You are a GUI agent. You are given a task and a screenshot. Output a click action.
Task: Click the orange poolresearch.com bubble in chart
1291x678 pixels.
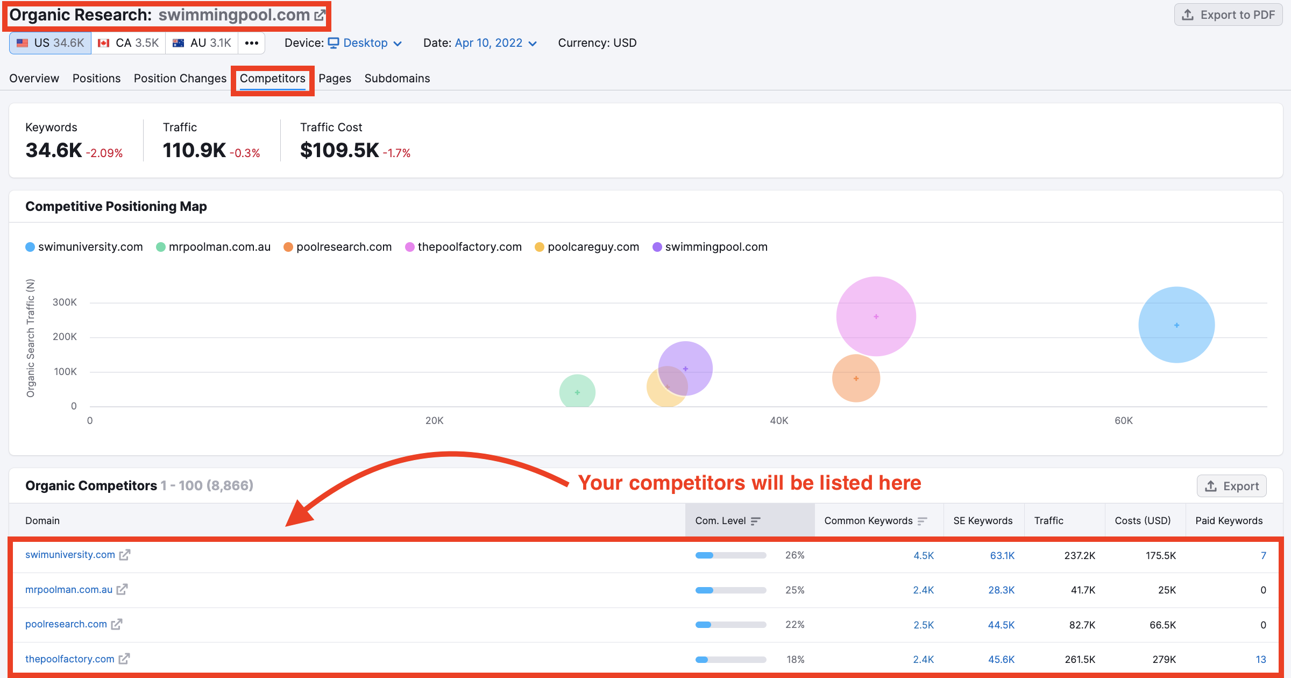point(856,378)
